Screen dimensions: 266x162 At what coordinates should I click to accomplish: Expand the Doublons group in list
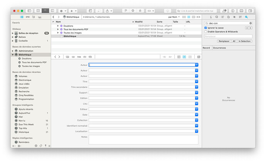click(58, 26)
